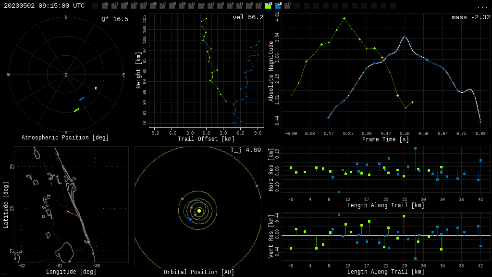The width and height of the screenshot is (492, 277).
Task: Click the zenith Z marker on polar plot
Action: [x=66, y=75]
